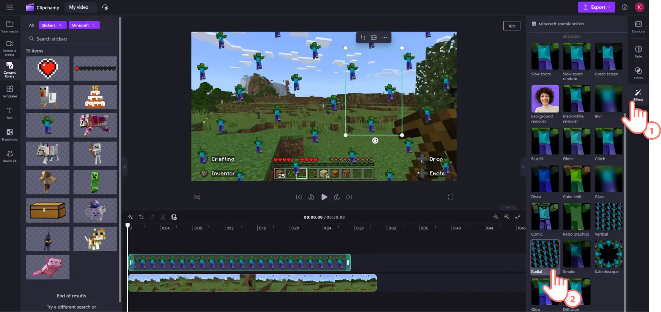This screenshot has width=661, height=312.
Task: Select the pink axolotl sticker
Action: (x=48, y=267)
